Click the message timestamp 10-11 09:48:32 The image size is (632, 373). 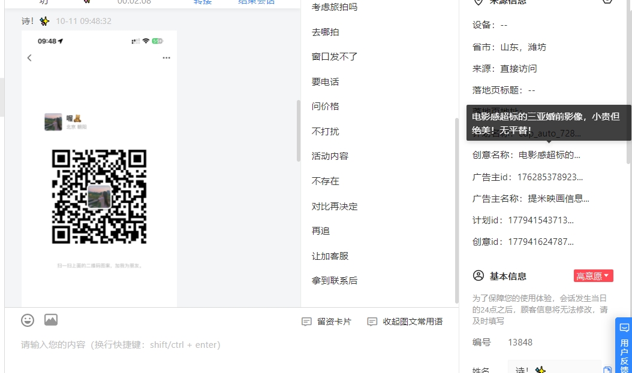click(x=83, y=21)
